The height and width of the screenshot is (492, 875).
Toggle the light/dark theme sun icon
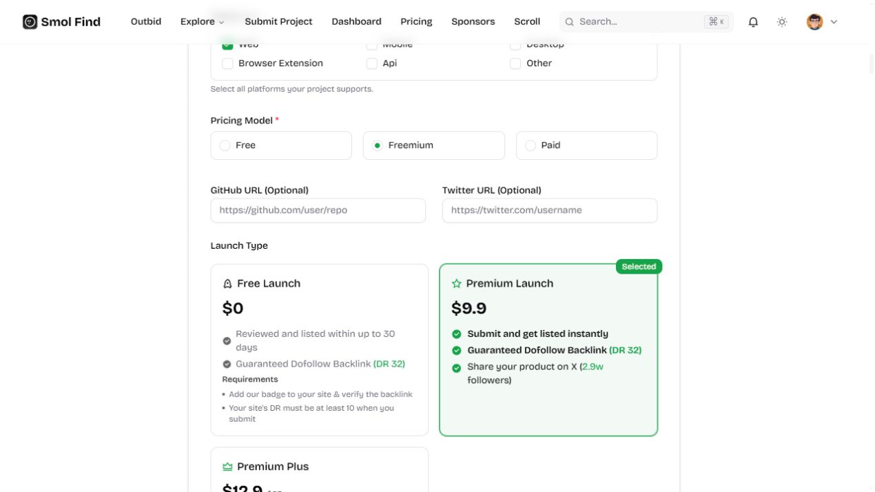click(x=782, y=22)
